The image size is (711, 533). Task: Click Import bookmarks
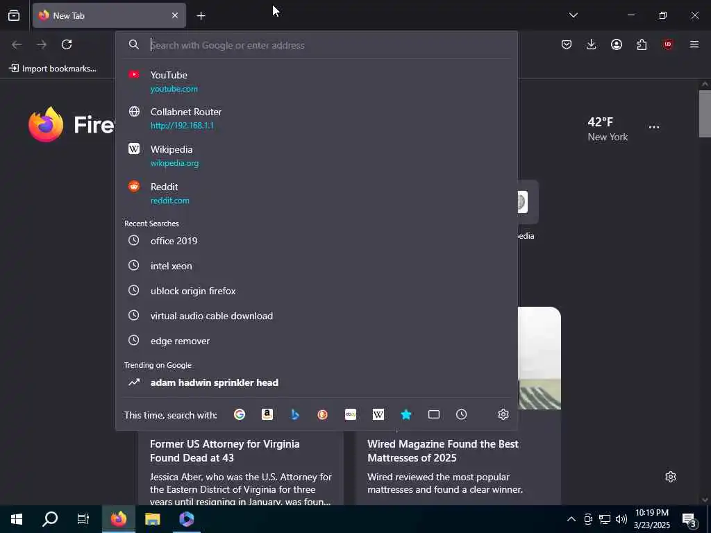point(53,69)
